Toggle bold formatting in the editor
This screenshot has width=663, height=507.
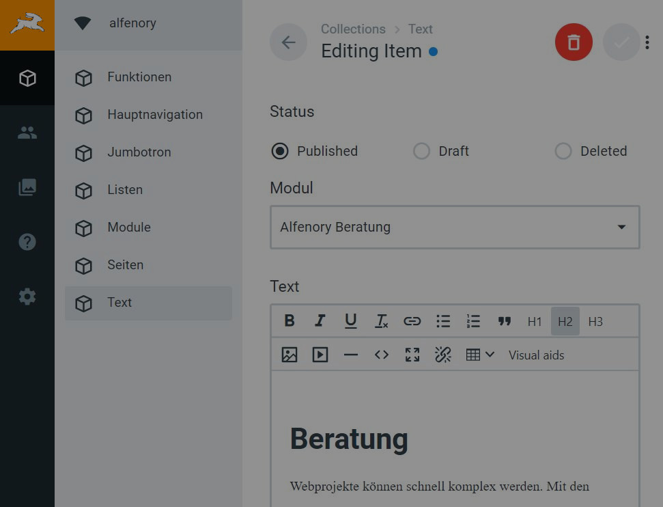[x=290, y=321]
